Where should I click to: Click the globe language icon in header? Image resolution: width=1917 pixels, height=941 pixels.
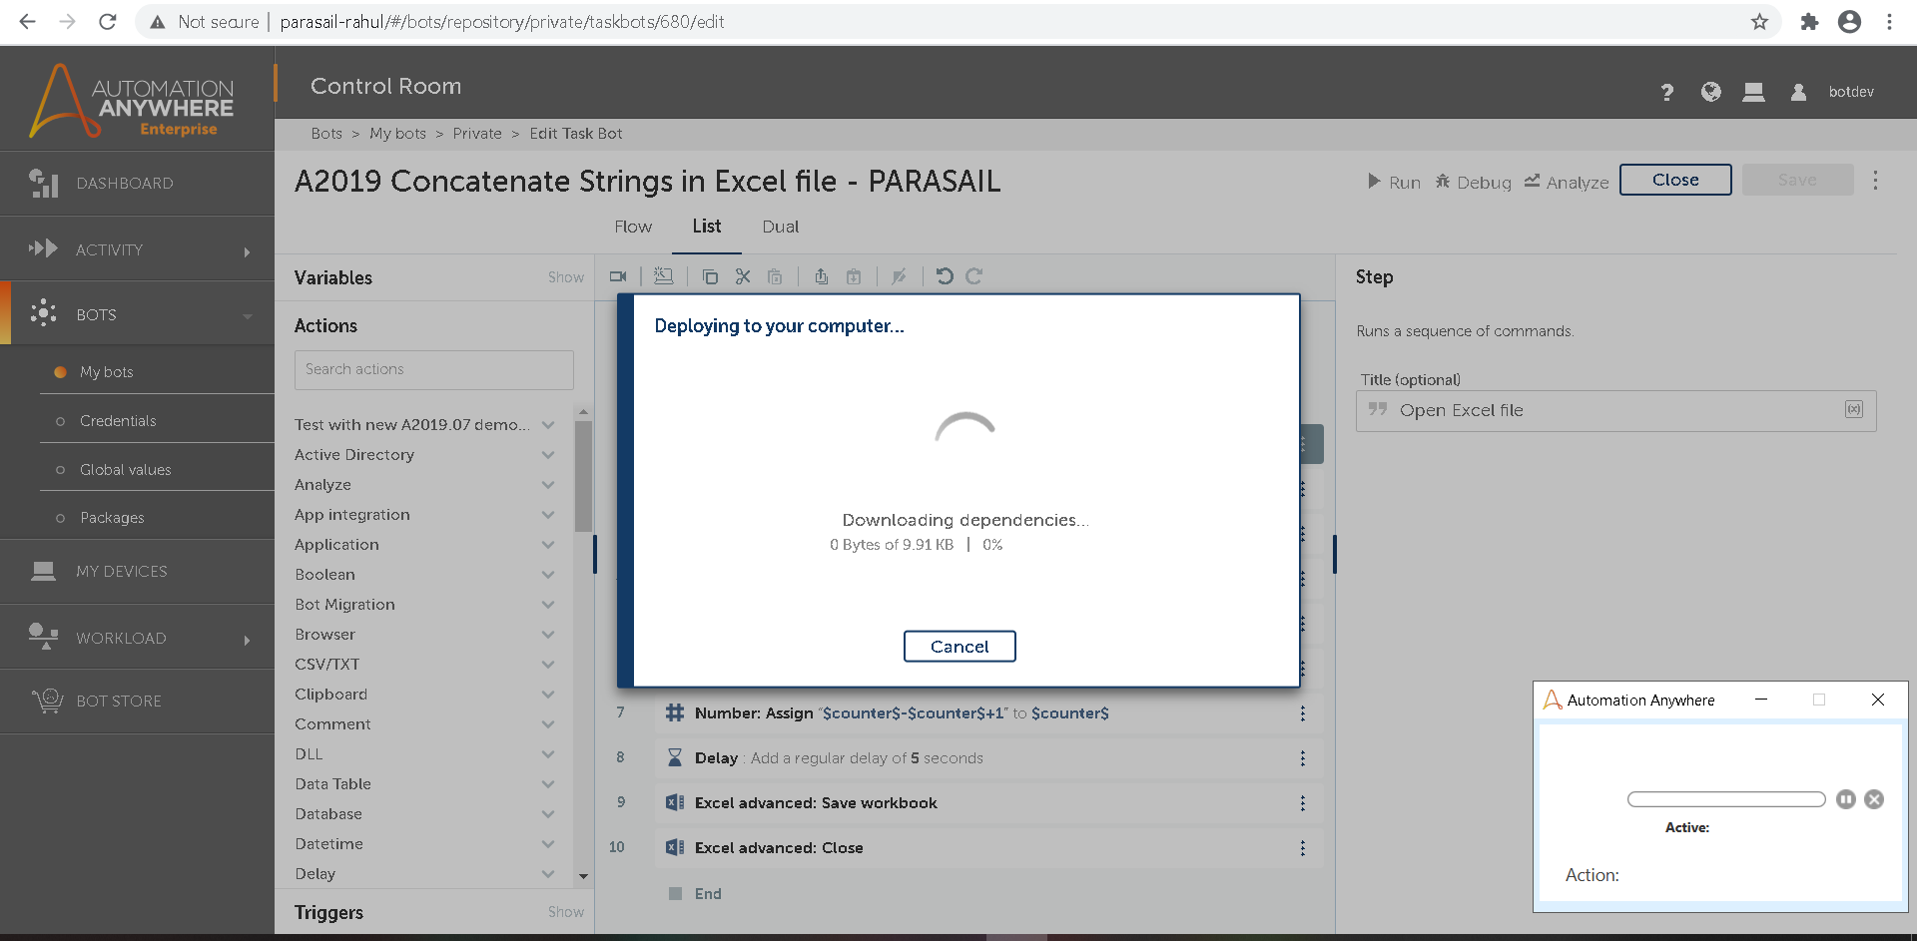coord(1711,92)
